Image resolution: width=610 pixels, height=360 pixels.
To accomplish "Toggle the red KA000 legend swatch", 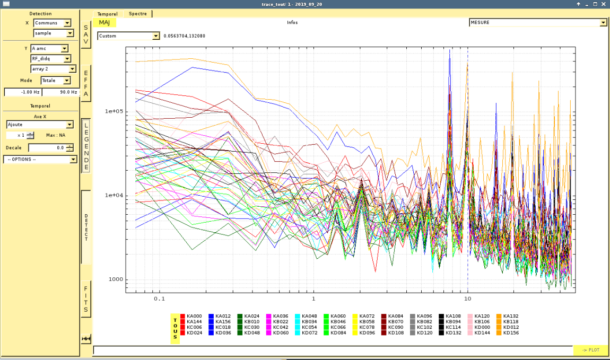I will coord(183,316).
